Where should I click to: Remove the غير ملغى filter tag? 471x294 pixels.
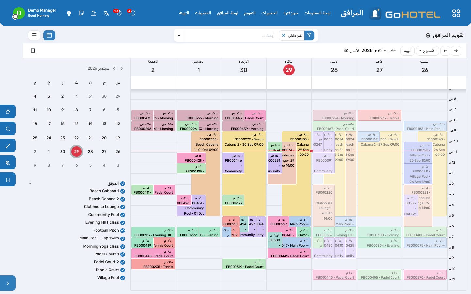pos(284,35)
